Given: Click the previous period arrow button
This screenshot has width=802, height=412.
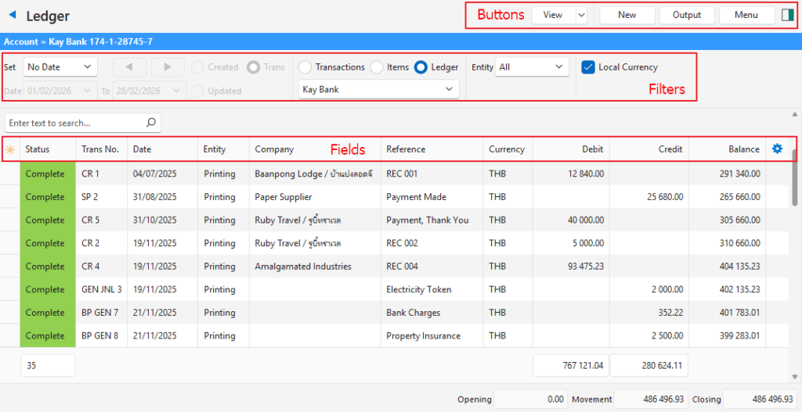Looking at the screenshot, I should 129,67.
